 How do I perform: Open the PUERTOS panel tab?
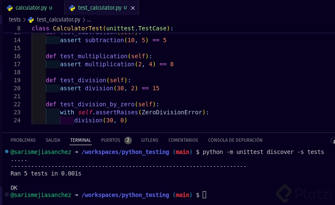111,140
